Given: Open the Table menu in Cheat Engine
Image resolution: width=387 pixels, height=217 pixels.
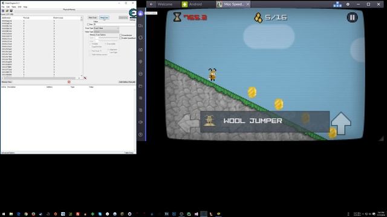Looking at the screenshot, I should point(14,7).
